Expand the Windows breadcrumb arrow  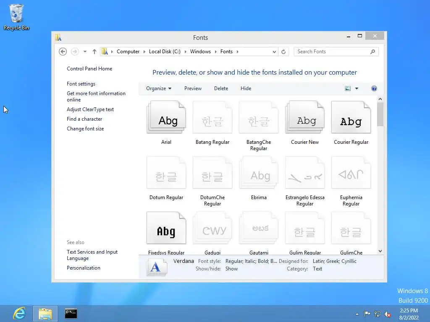[215, 52]
